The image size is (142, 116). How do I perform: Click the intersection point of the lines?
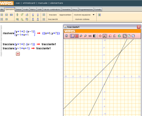coord(121,52)
